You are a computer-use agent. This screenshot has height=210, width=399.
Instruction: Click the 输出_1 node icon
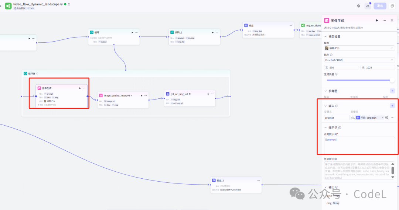tap(214, 180)
